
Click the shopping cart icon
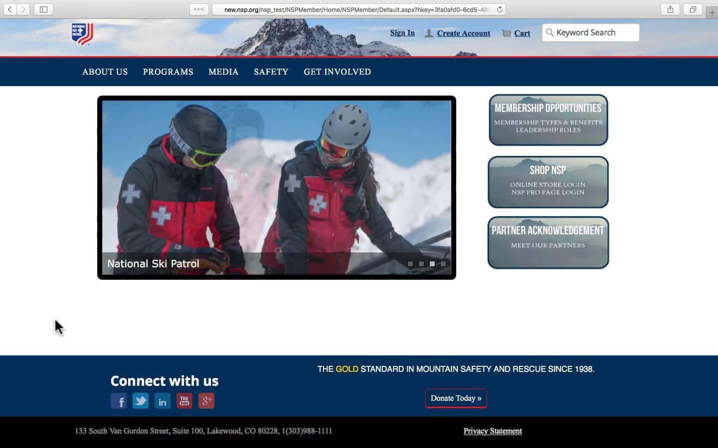507,33
